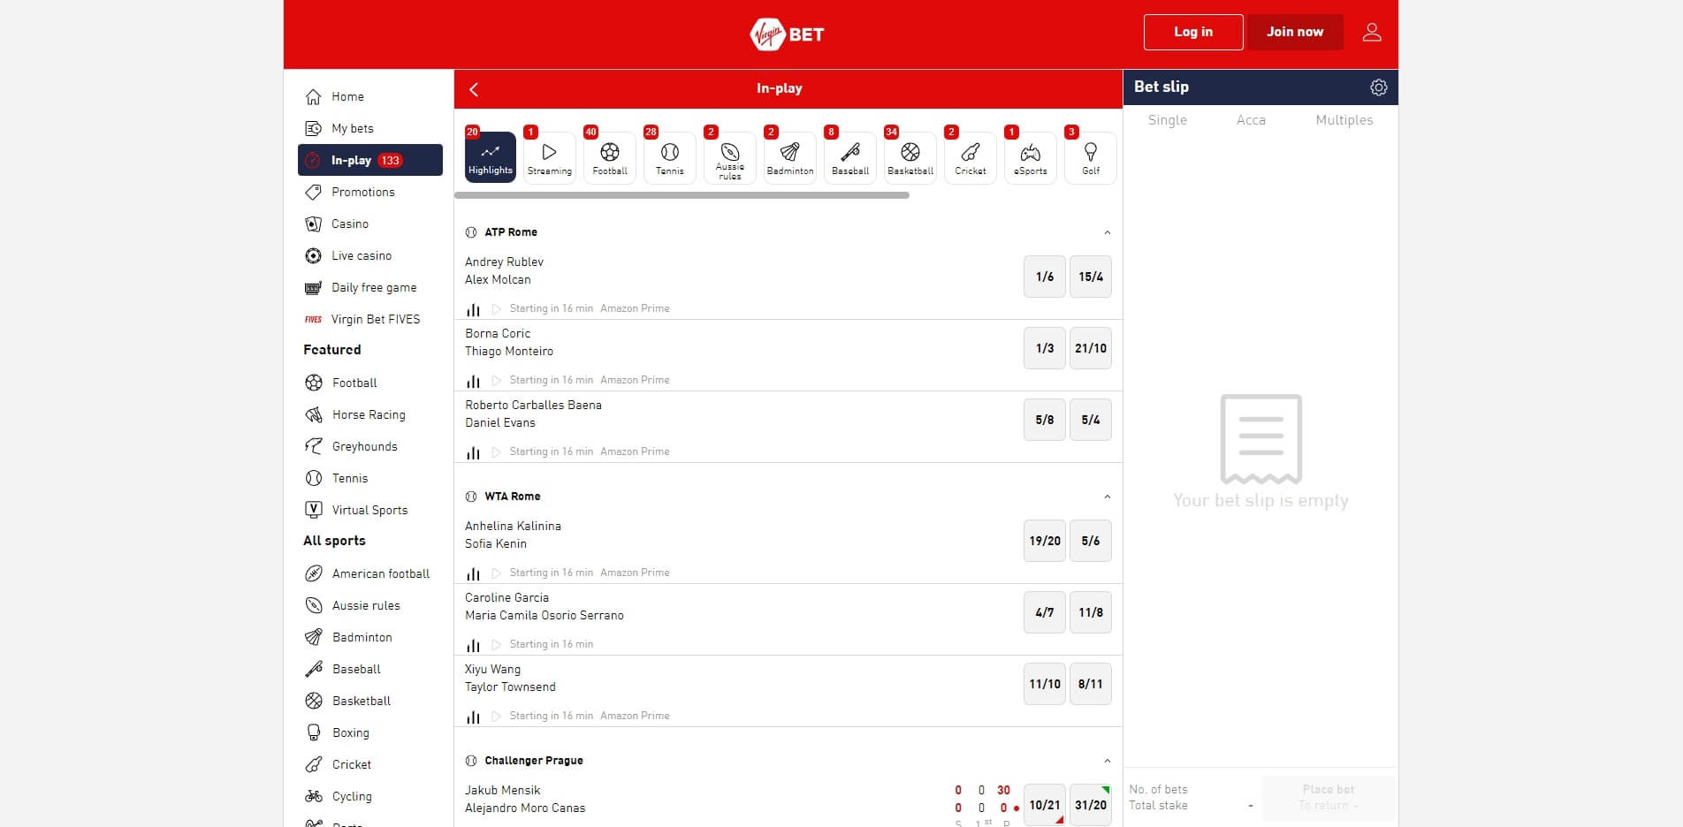This screenshot has height=827, width=1683.
Task: Select the Tennis sport filter icon
Action: [669, 157]
